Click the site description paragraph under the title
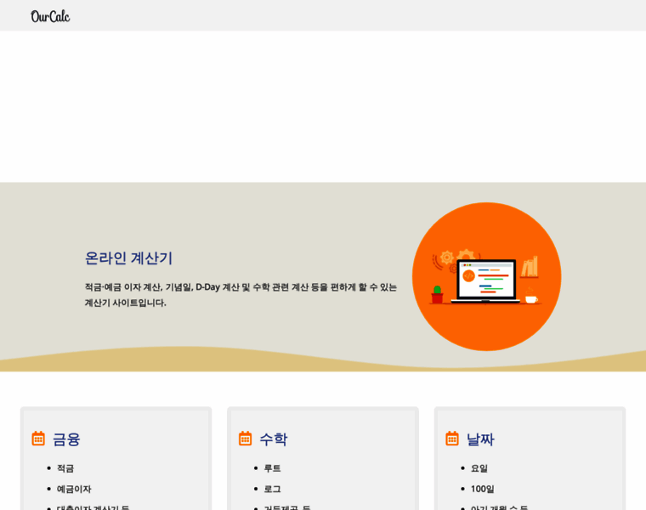Viewport: 646px width, 510px height. (x=241, y=294)
